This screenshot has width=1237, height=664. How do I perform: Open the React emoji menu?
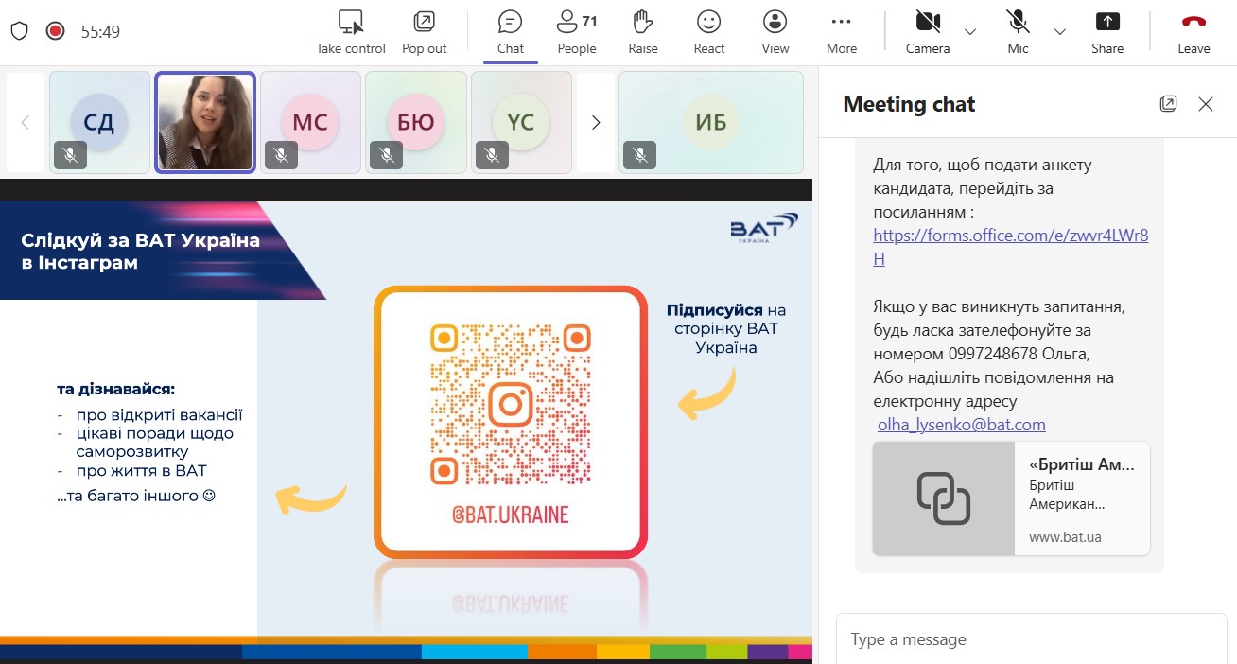(x=708, y=31)
